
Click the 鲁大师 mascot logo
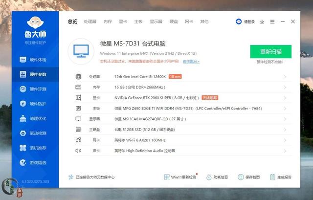[35, 22]
